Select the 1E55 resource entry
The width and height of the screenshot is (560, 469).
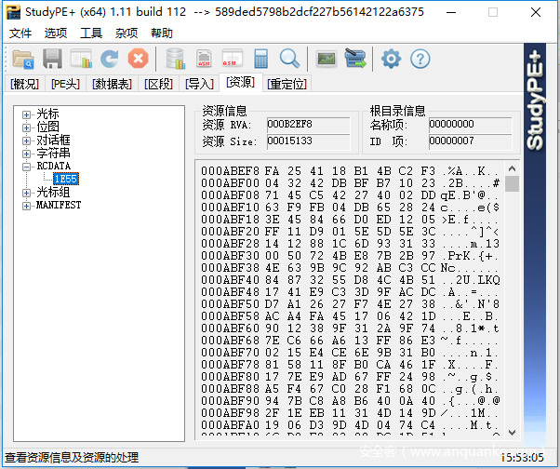[x=65, y=179]
